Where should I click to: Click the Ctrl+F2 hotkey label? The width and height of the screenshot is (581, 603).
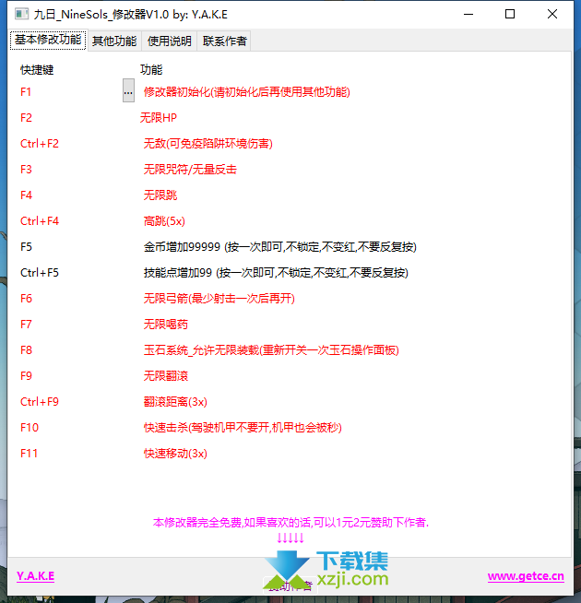(x=40, y=144)
